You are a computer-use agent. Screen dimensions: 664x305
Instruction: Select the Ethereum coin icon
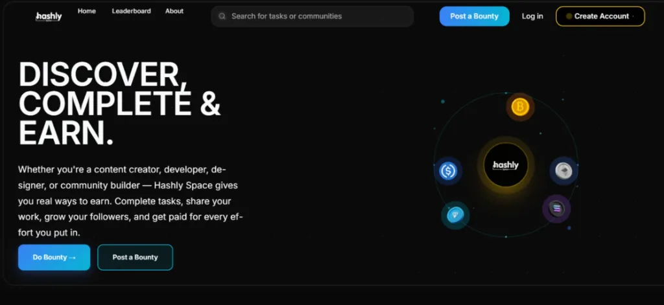(x=563, y=171)
